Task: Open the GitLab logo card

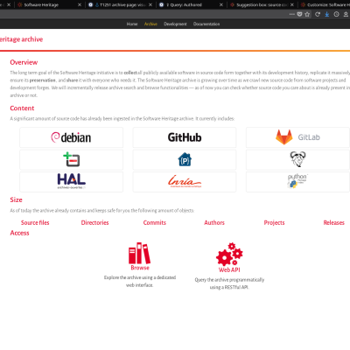Action: point(297,137)
